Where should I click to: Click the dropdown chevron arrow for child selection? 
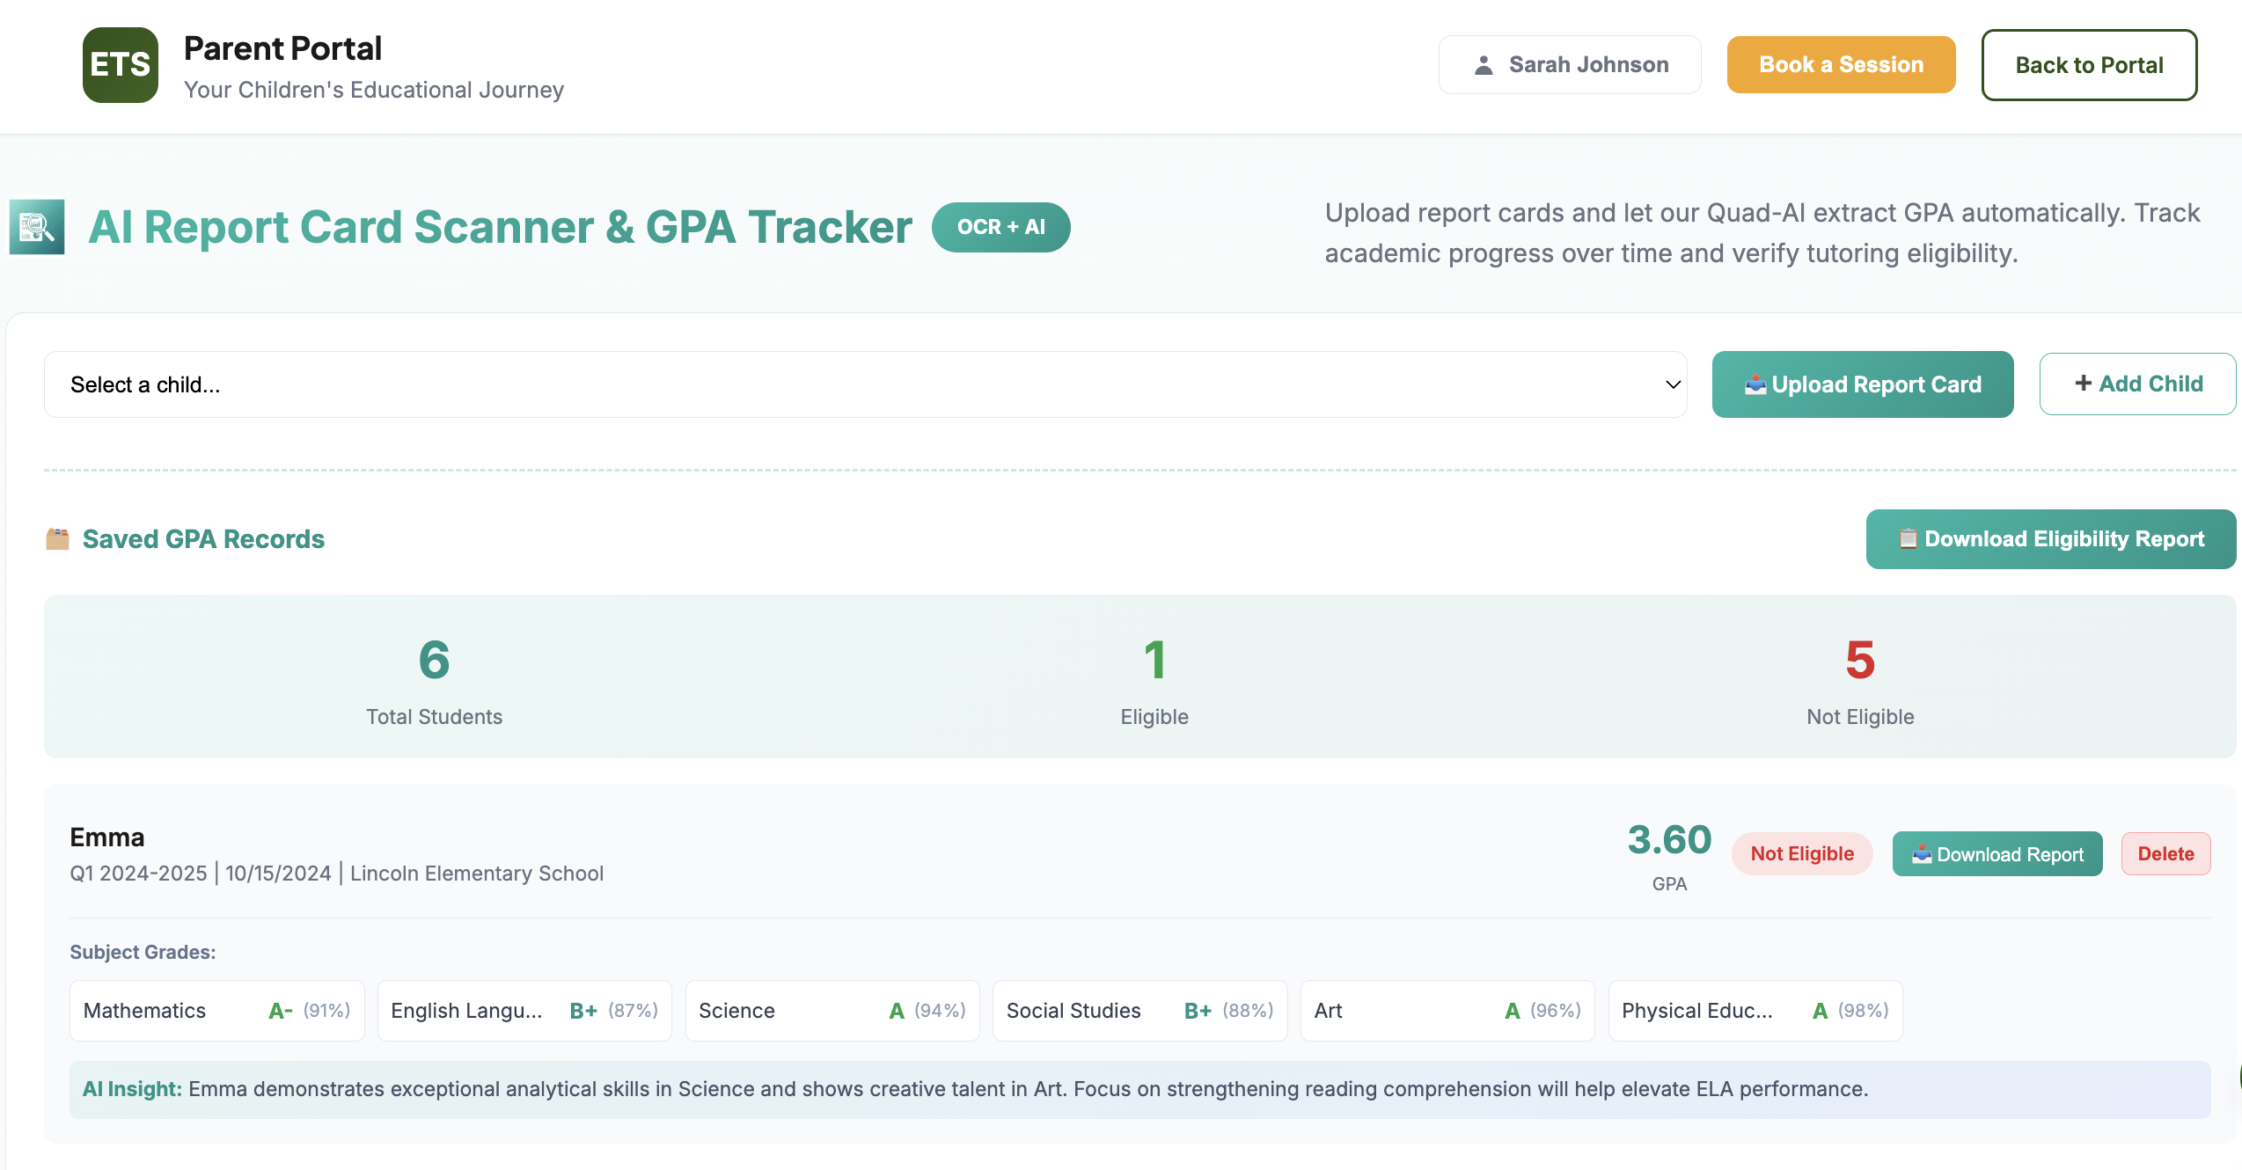[1673, 384]
